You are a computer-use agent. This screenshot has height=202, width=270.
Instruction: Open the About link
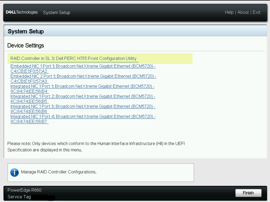click(243, 12)
